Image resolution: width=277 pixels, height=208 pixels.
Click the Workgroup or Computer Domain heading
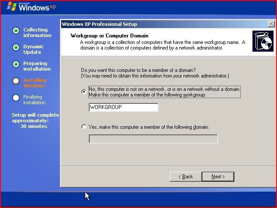tap(109, 36)
